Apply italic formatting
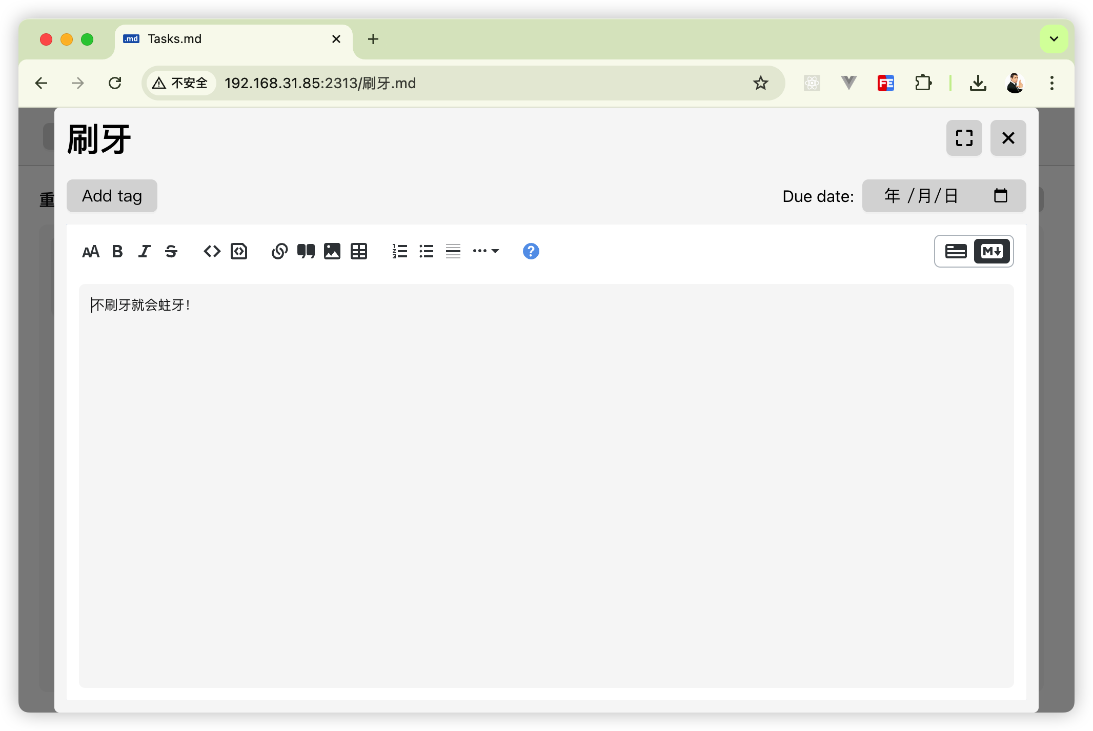 click(145, 251)
